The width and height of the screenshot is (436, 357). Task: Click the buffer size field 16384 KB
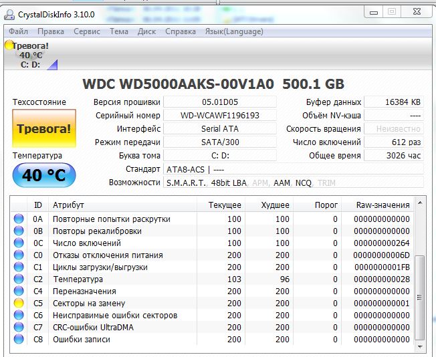(394, 102)
